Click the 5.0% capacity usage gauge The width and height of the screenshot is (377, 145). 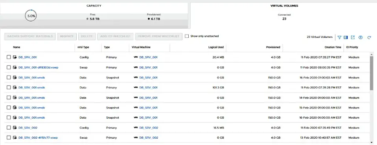(x=31, y=16)
